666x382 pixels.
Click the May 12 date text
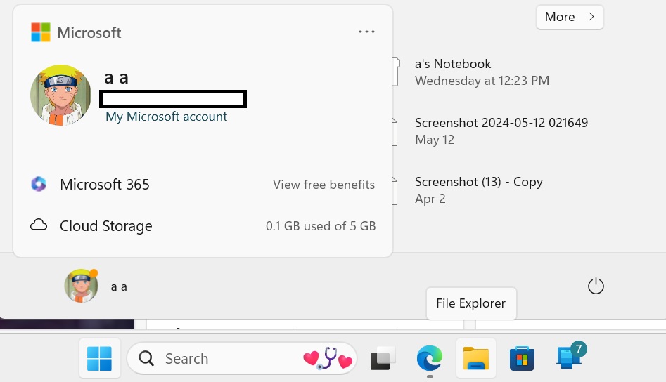coord(435,140)
